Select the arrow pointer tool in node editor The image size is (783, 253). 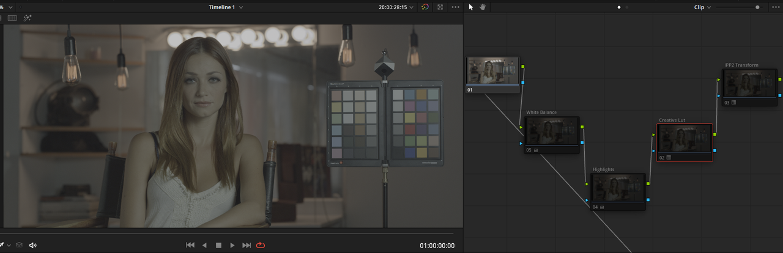click(x=470, y=7)
